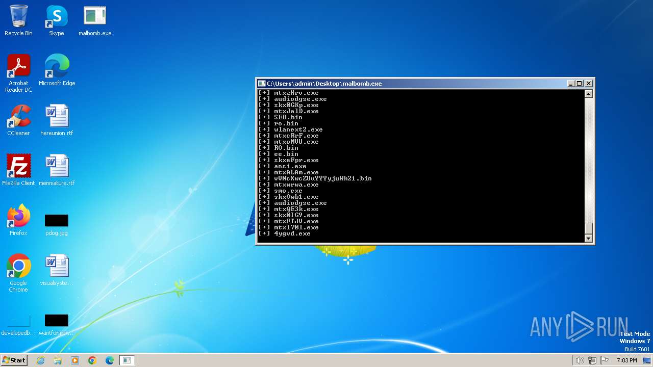Switch to malbomb.exe taskbar button
Screen dimensions: 653x367
coord(127,360)
